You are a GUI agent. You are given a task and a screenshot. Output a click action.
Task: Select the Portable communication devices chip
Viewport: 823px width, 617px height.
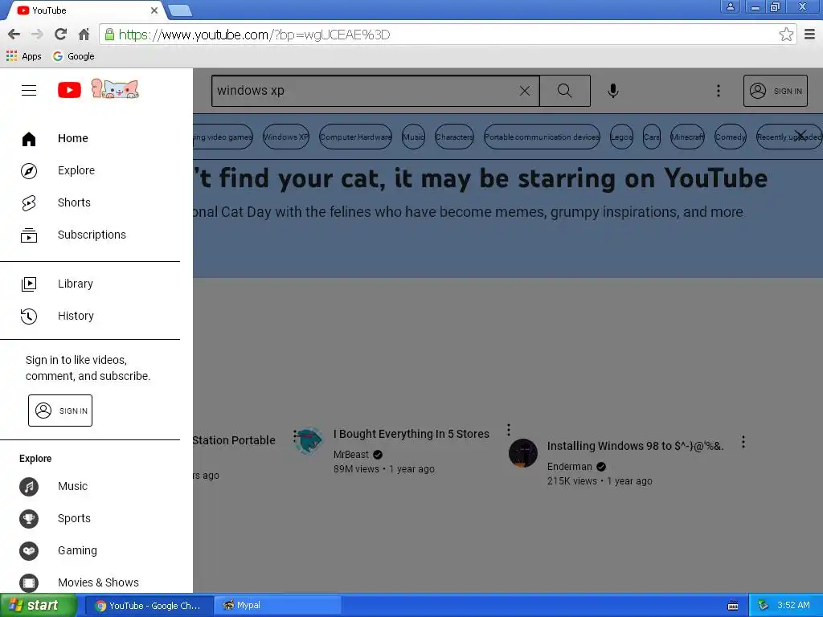coord(542,137)
